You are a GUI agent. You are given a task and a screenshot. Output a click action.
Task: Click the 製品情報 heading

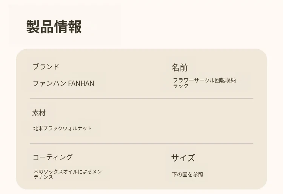54,27
